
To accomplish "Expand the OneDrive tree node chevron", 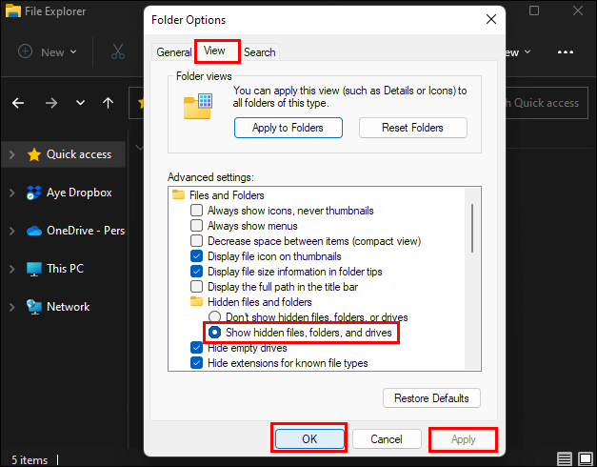I will [x=11, y=231].
